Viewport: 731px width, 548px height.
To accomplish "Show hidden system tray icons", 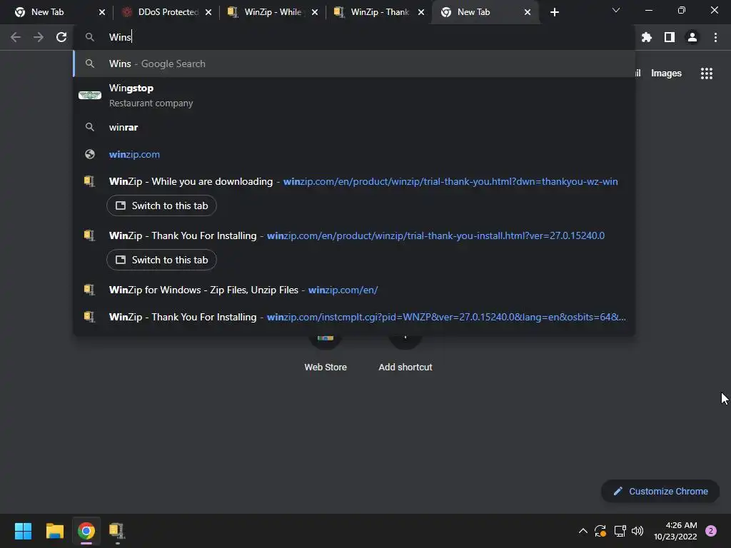I will [583, 531].
